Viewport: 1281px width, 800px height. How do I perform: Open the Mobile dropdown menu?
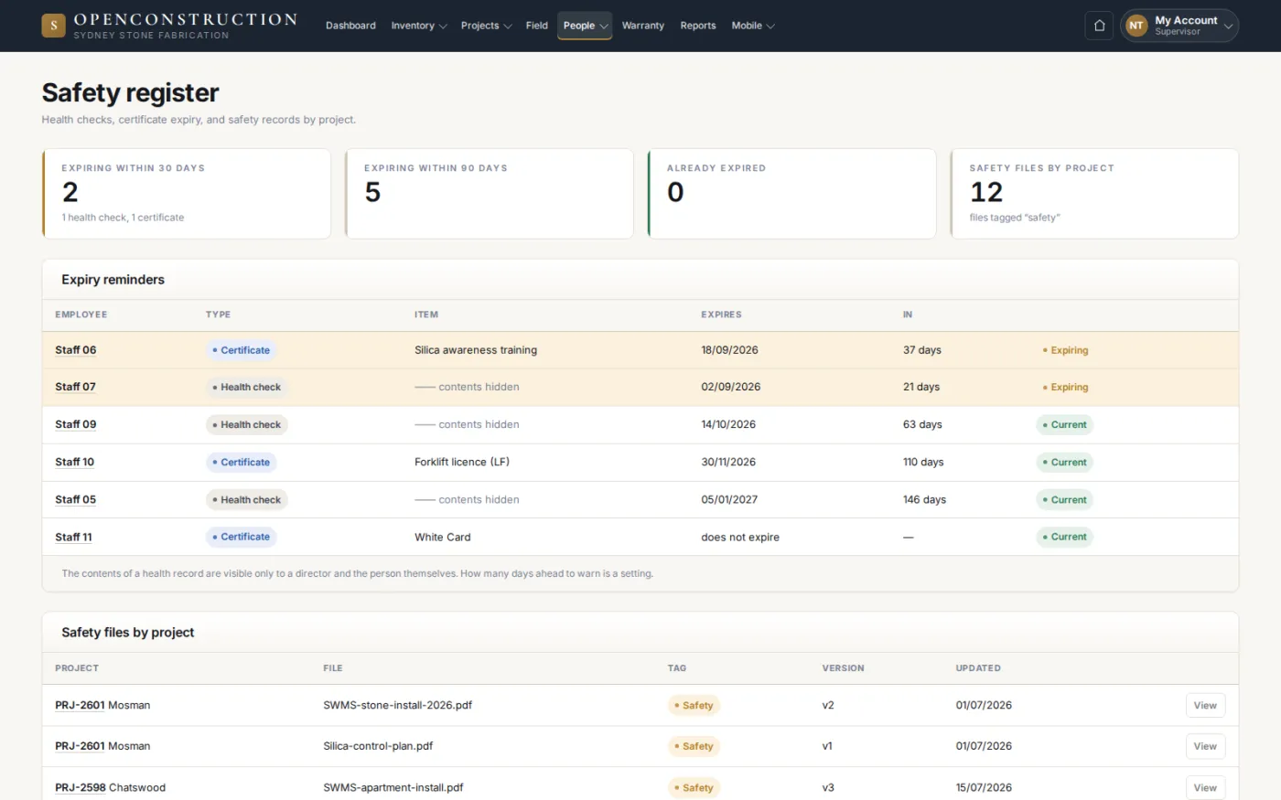(752, 26)
